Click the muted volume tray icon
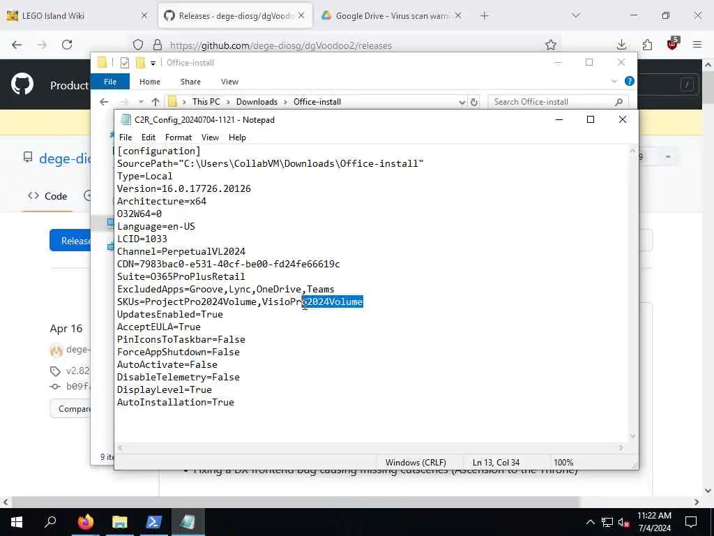This screenshot has width=714, height=536. [624, 522]
